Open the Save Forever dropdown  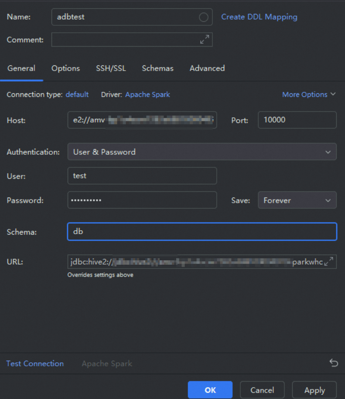coord(297,200)
